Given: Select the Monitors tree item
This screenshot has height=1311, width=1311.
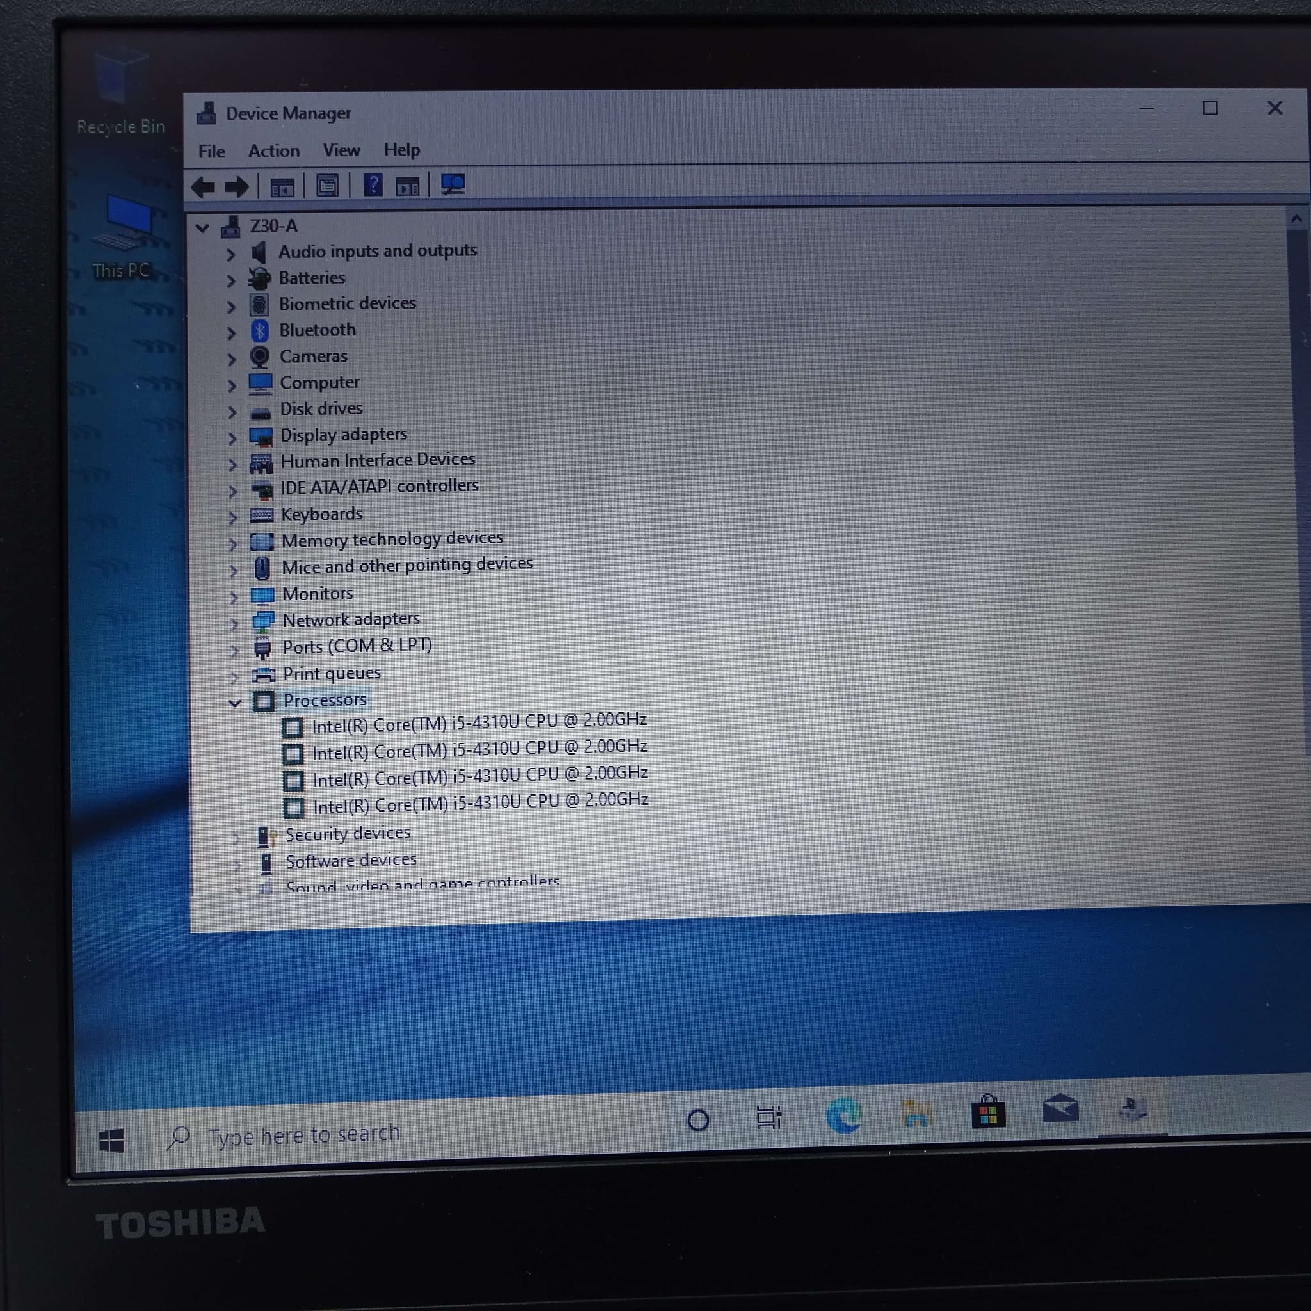Looking at the screenshot, I should pos(318,594).
